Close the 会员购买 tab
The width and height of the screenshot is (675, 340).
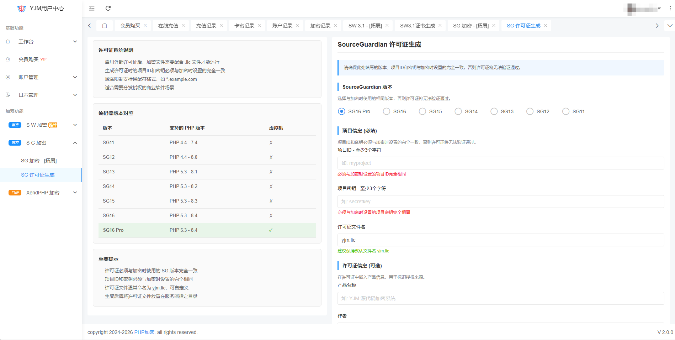pyautogui.click(x=145, y=26)
